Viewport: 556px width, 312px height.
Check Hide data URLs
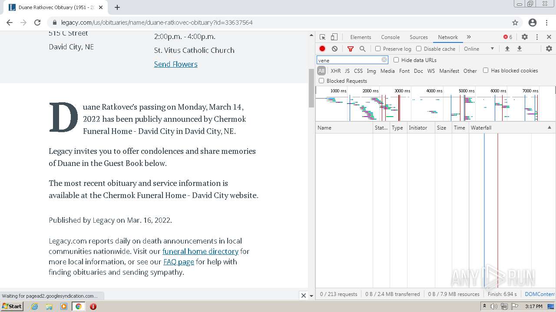(x=396, y=60)
